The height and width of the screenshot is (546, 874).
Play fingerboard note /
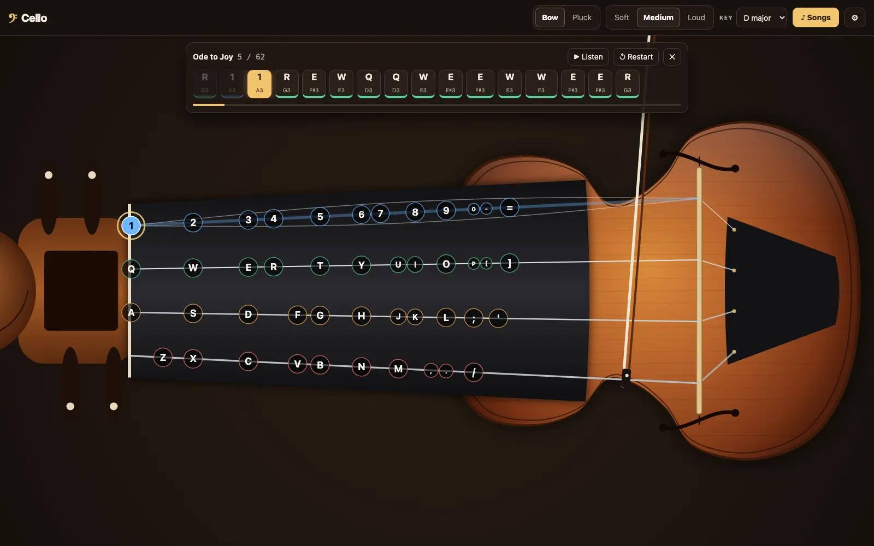[x=474, y=373]
